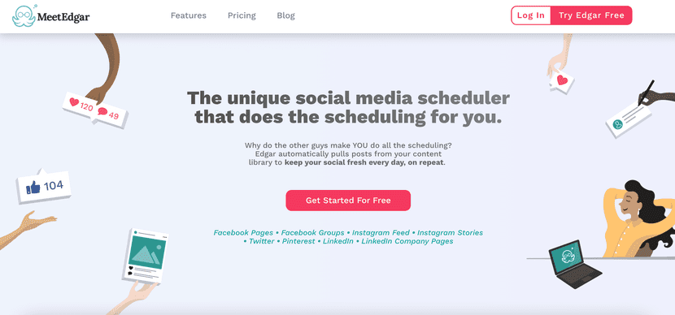Click the Pinterest link text
675x315 pixels.
coord(298,241)
